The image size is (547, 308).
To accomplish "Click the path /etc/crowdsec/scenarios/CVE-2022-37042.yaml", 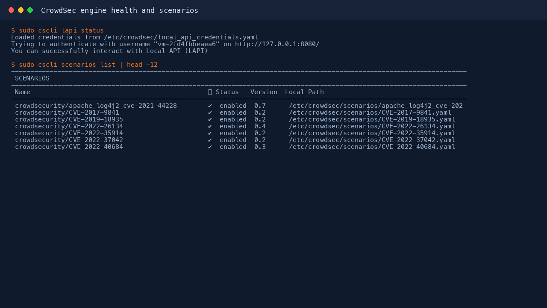I will 372,140.
